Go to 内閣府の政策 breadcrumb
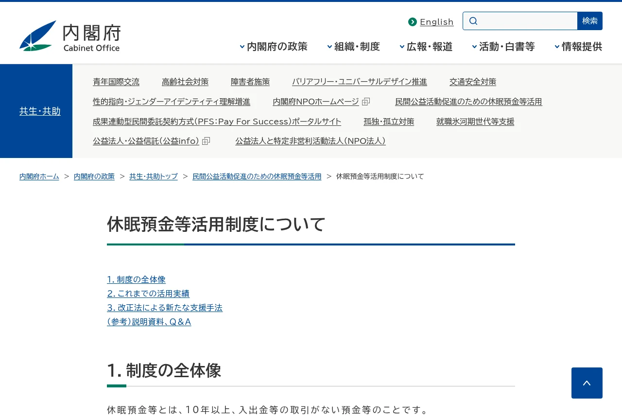 pos(94,176)
